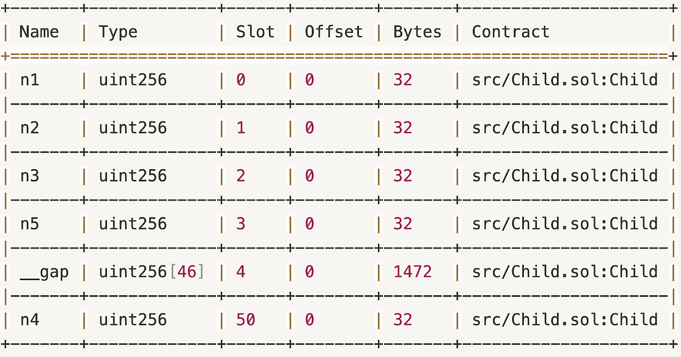Select the n3 variable name
Screen dimensions: 681x357
(30, 176)
